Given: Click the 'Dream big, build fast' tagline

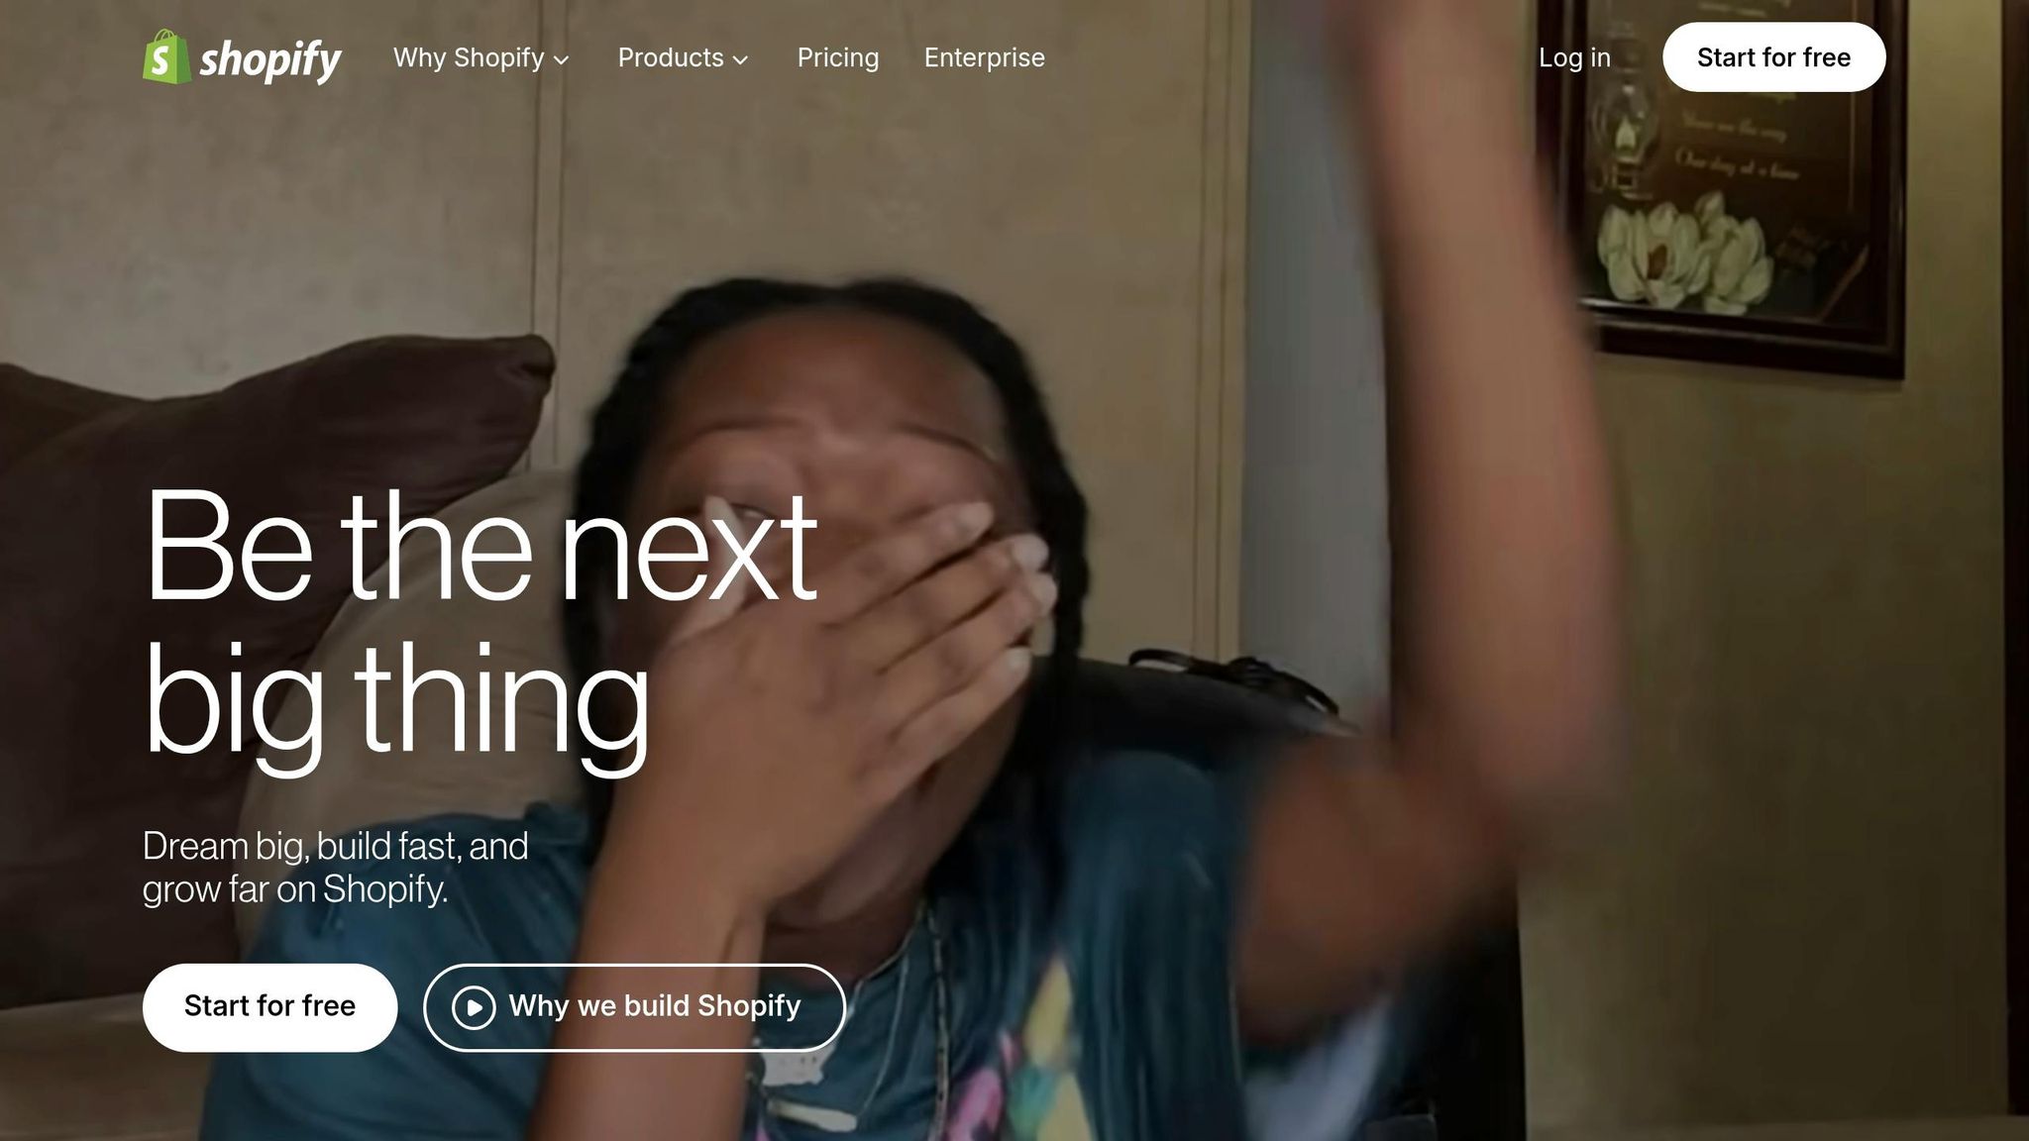Looking at the screenshot, I should pyautogui.click(x=335, y=846).
